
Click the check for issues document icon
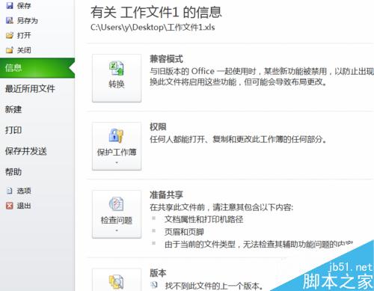point(116,204)
